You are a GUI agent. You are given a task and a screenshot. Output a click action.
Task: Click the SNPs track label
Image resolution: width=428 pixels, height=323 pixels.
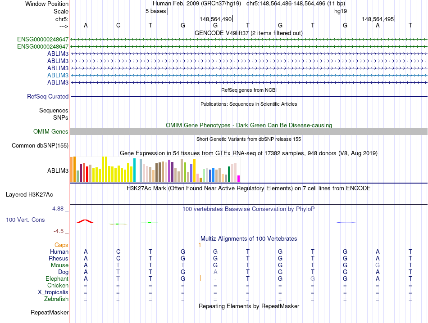pyautogui.click(x=61, y=117)
